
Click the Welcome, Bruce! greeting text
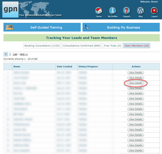tap(149, 2)
